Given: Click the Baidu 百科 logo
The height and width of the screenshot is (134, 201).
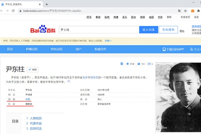Looking at the screenshot, I should click(x=43, y=29).
